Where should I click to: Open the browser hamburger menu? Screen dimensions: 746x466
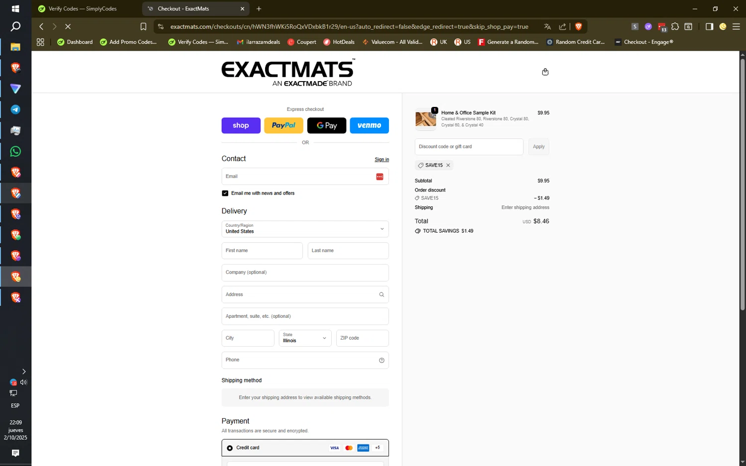pyautogui.click(x=736, y=26)
